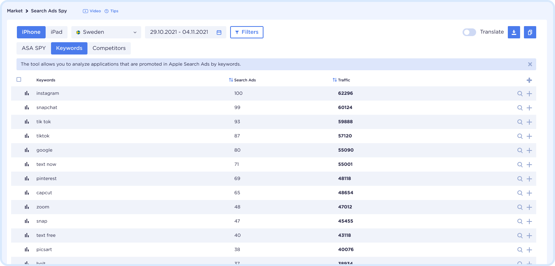Switch to the ASA SPY tab
This screenshot has width=555, height=266.
click(x=34, y=48)
